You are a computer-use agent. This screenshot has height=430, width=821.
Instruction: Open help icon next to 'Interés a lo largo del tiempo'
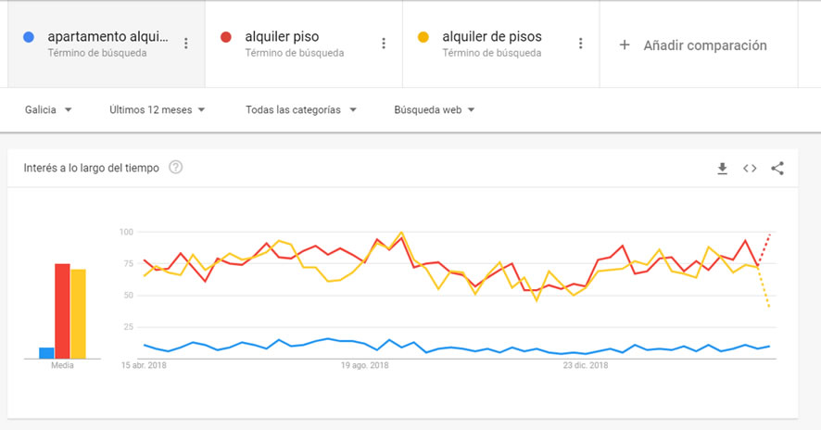point(175,168)
